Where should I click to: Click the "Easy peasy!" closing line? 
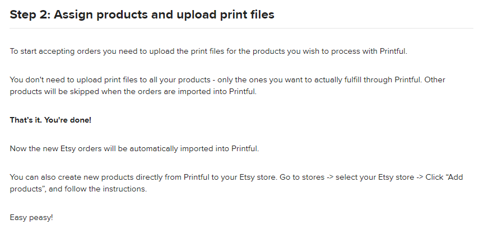(31, 218)
